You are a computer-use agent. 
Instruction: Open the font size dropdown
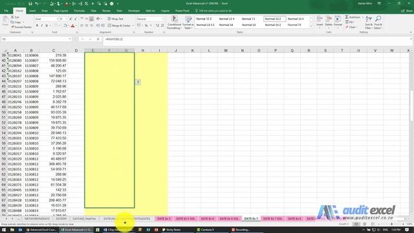point(66,19)
